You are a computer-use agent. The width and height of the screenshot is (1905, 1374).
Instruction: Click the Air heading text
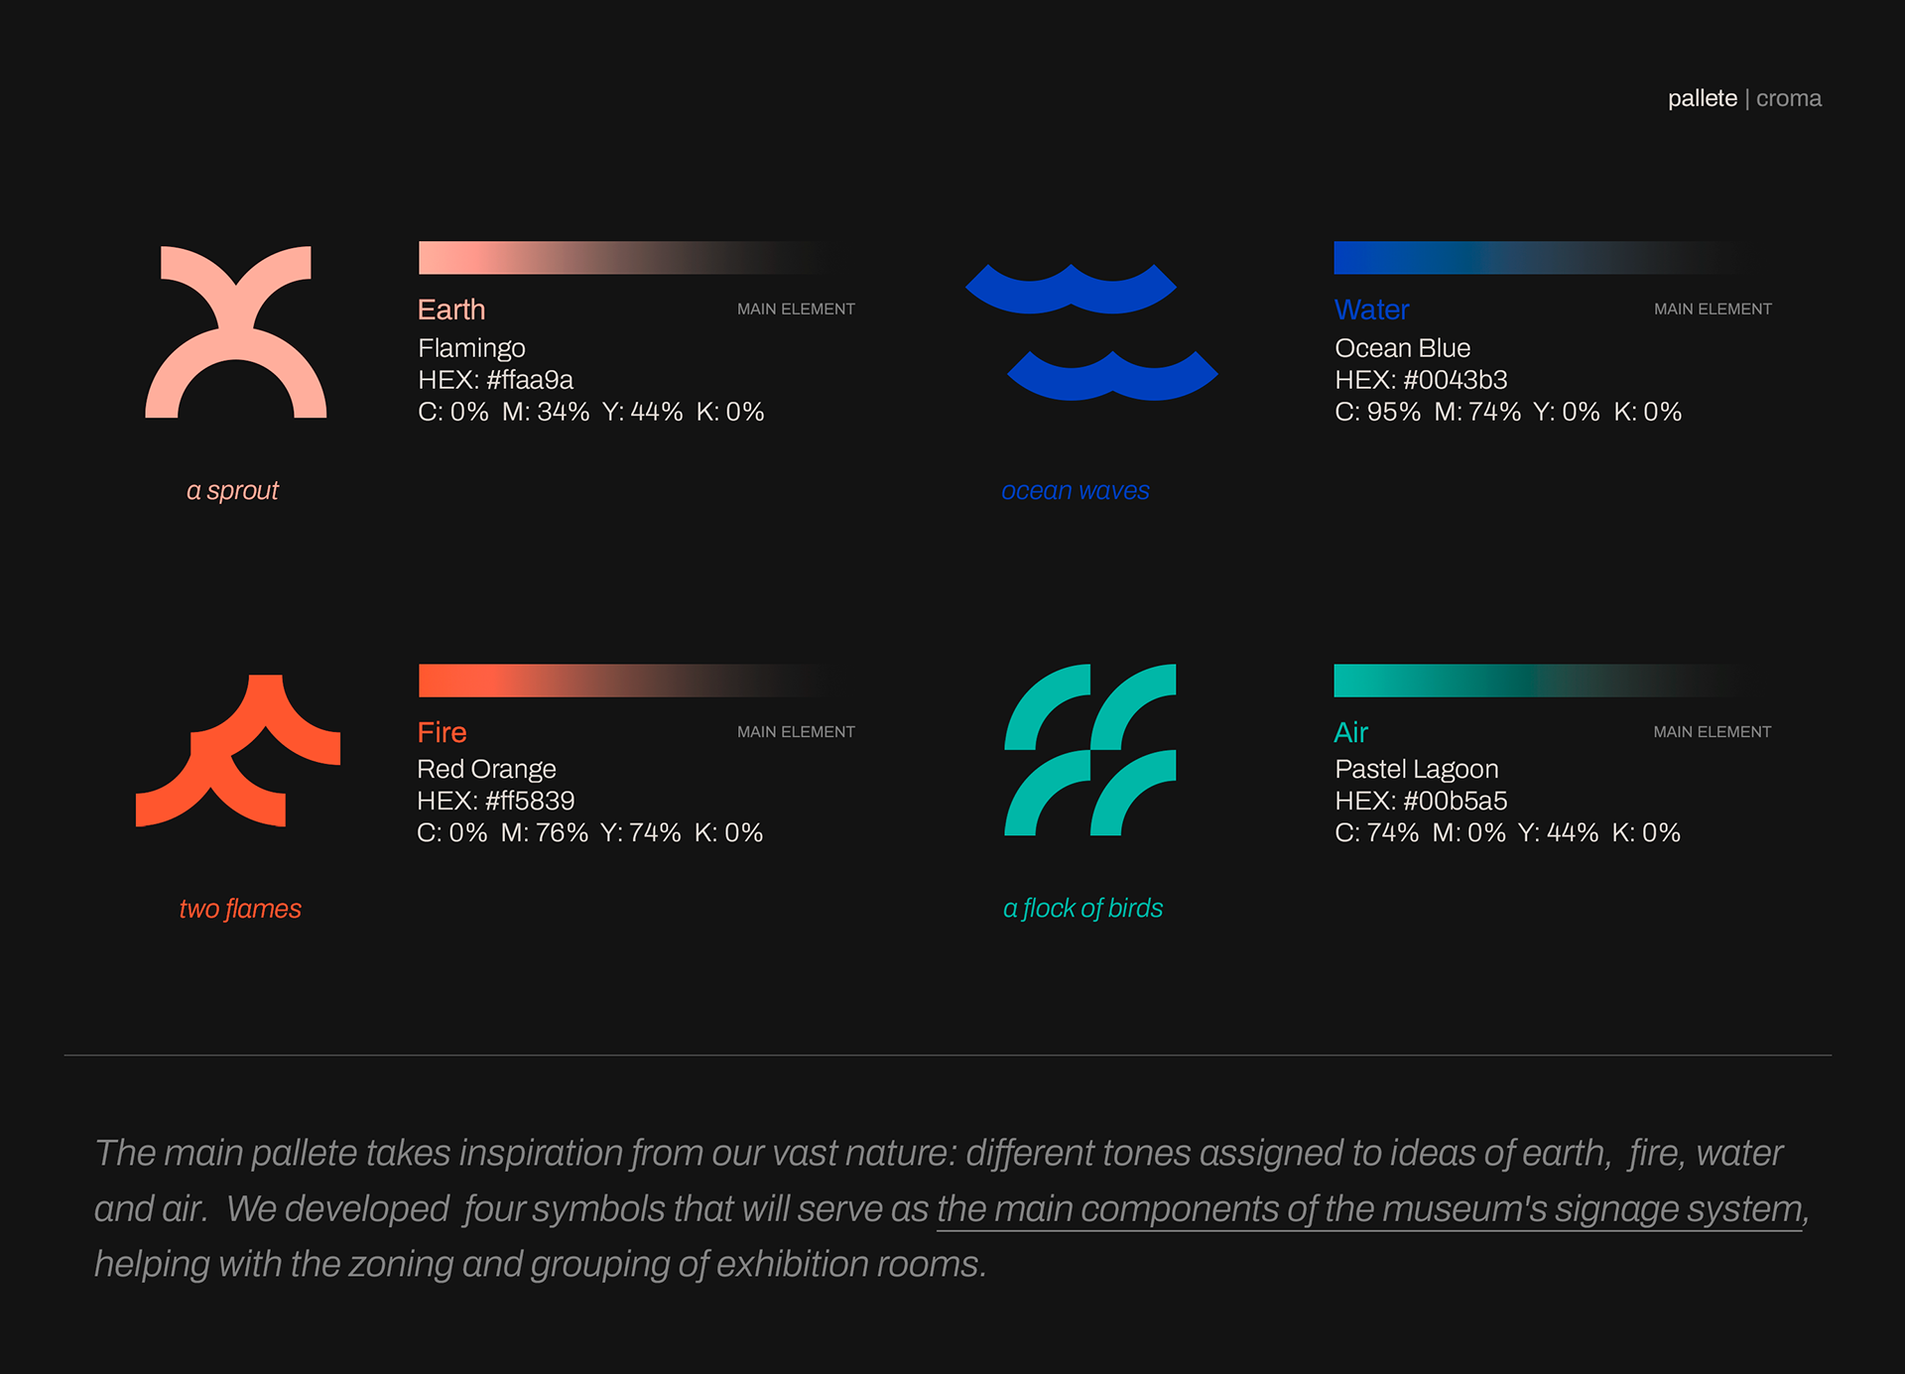1350,732
